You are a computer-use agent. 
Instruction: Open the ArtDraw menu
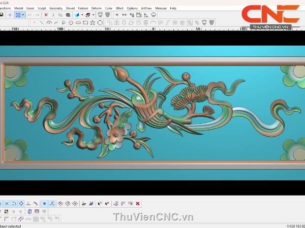pos(146,9)
